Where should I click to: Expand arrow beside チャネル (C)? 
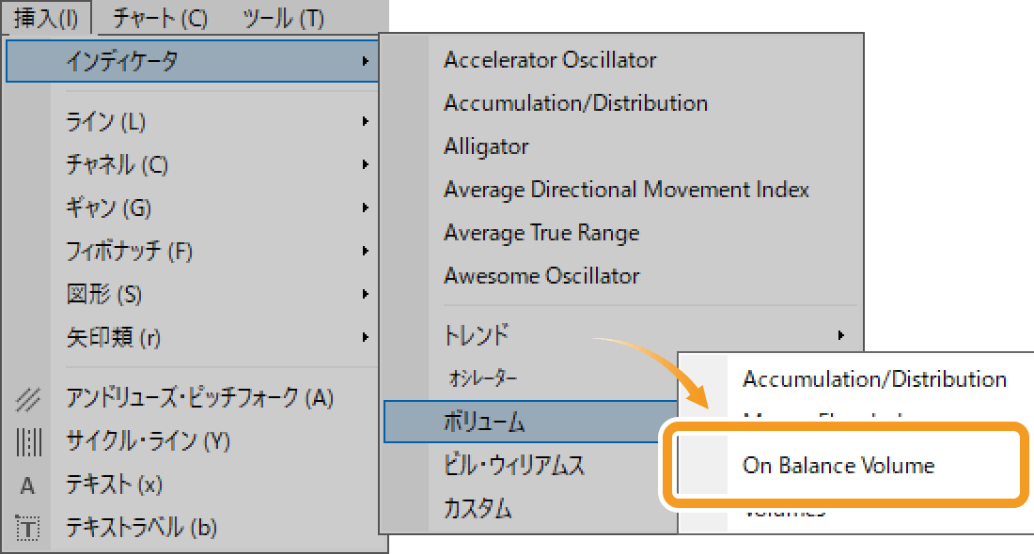coord(365,164)
